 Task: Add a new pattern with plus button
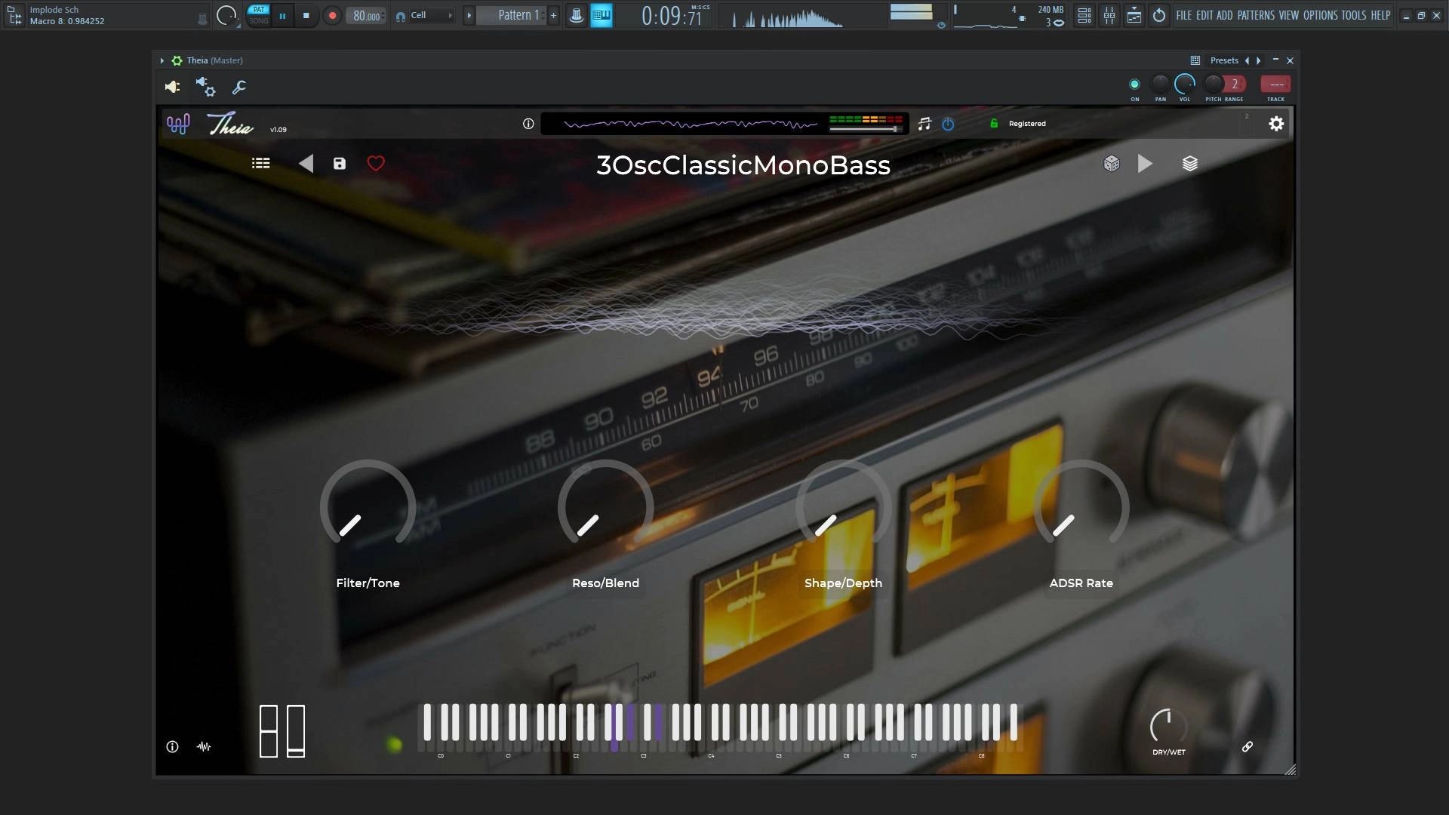[x=553, y=15]
